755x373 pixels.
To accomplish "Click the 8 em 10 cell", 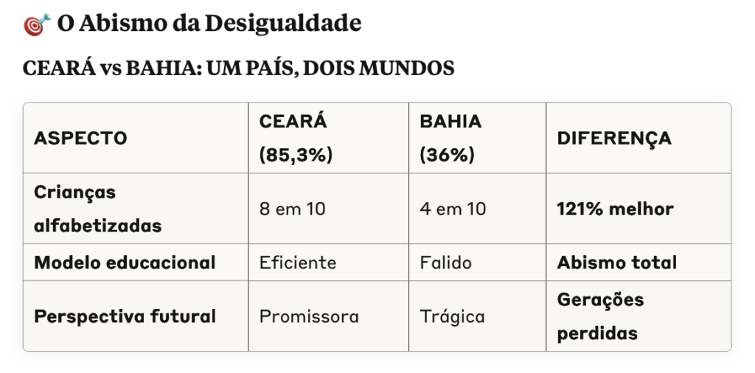I will point(292,209).
